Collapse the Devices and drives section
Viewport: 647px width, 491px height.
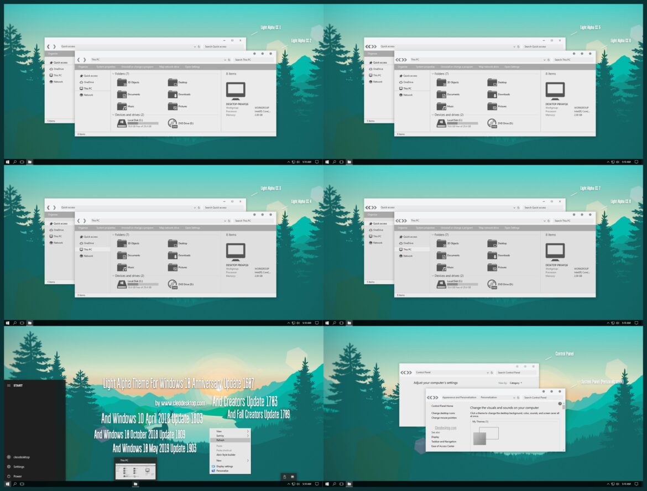113,114
